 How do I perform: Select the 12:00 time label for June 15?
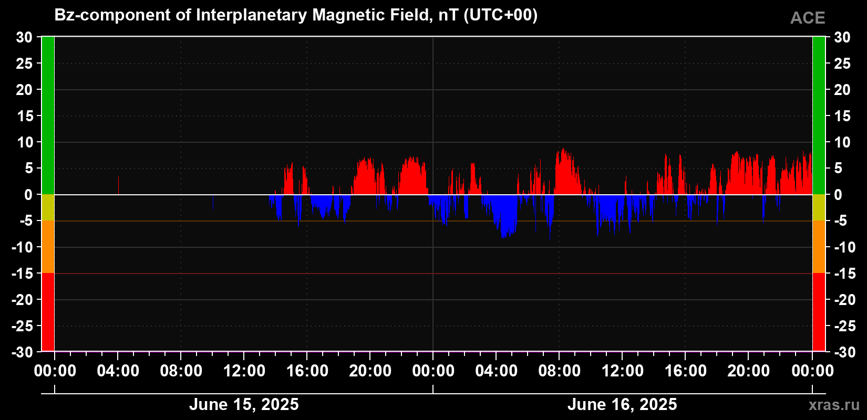tap(244, 371)
